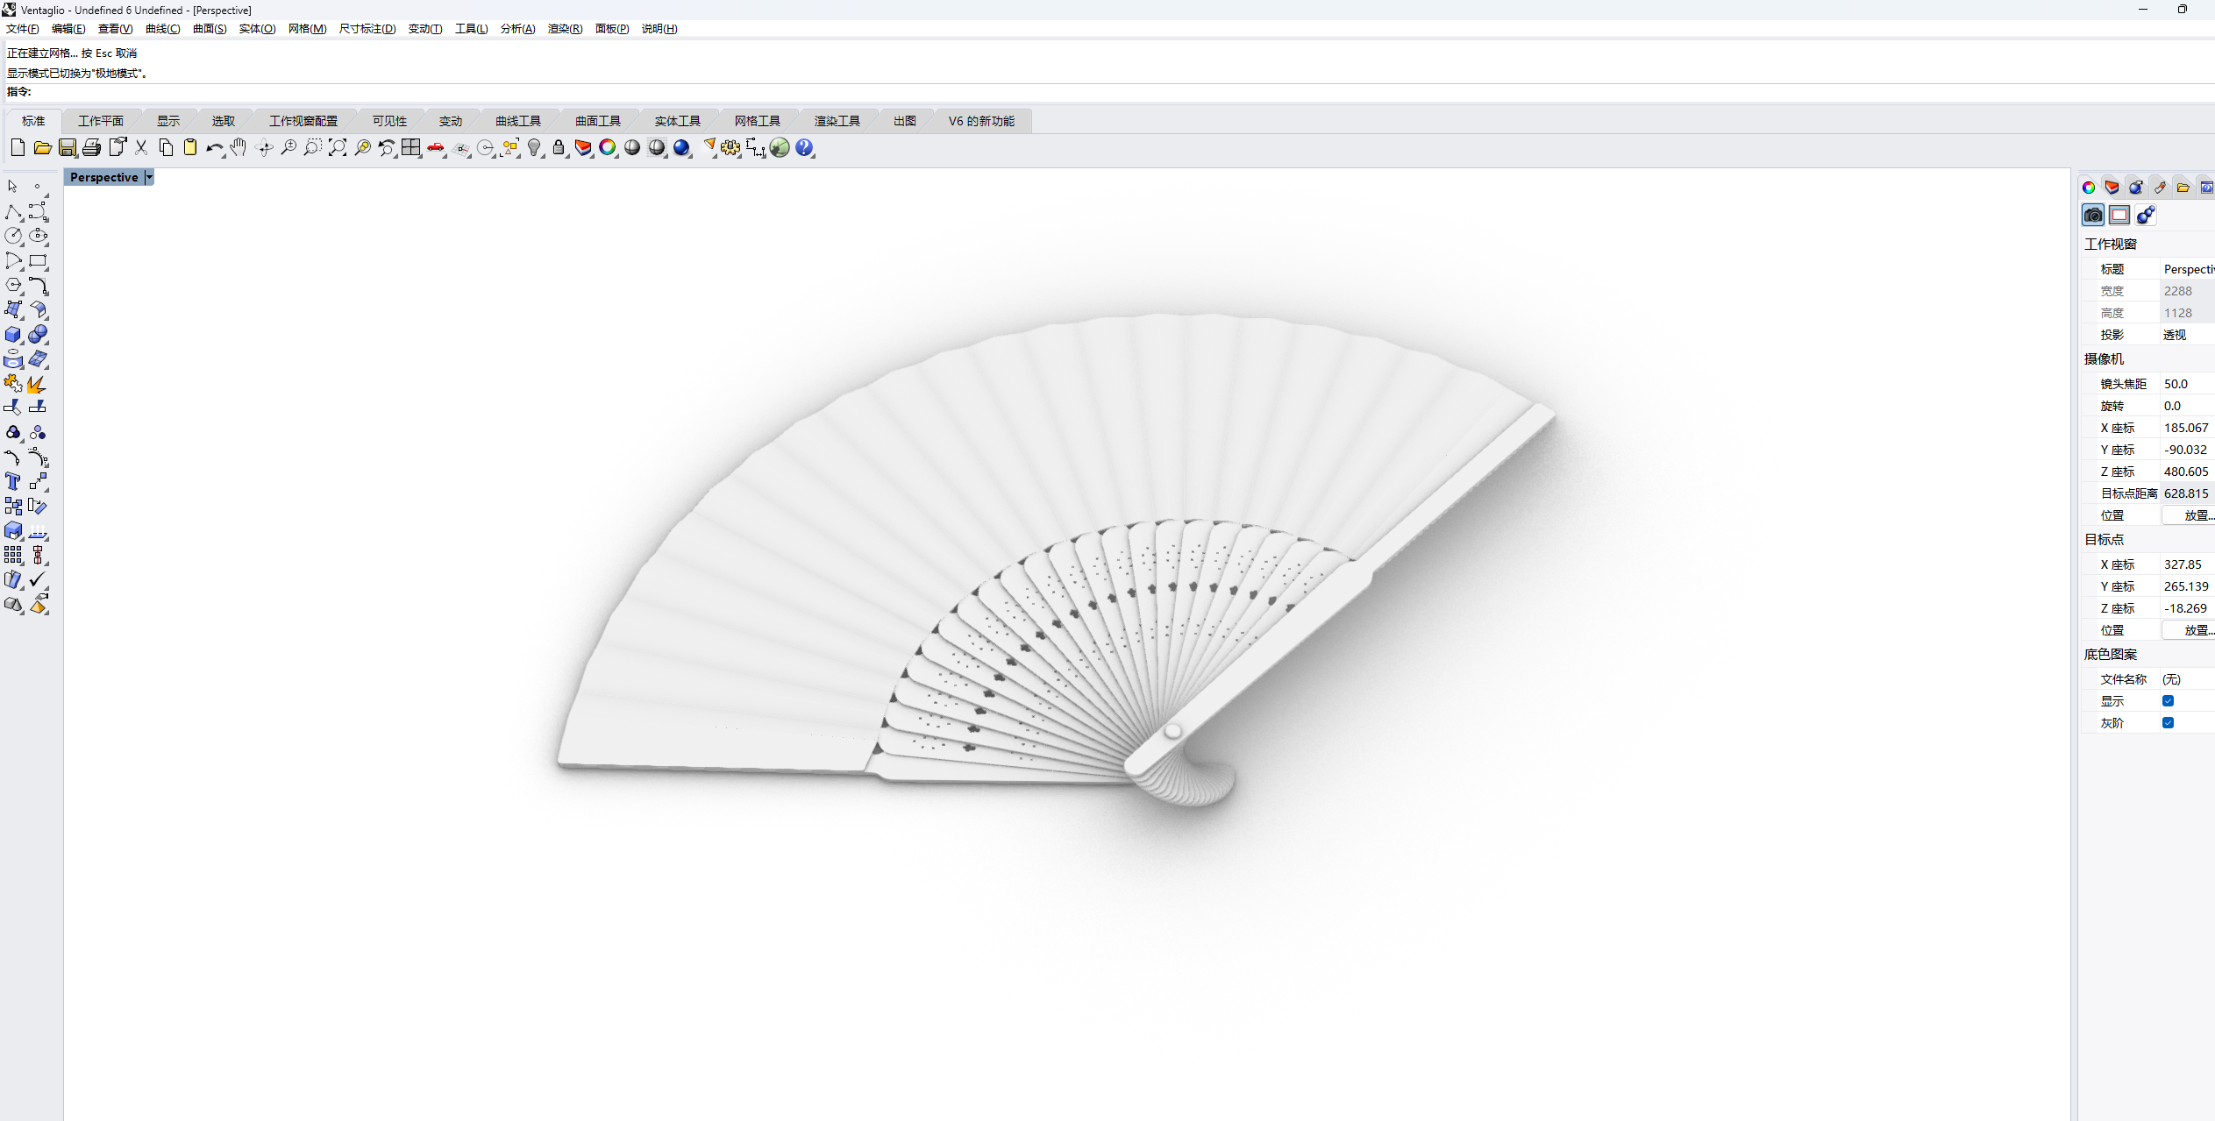Click the padlock lock icon
Image resolution: width=2215 pixels, height=1121 pixels.
559,147
